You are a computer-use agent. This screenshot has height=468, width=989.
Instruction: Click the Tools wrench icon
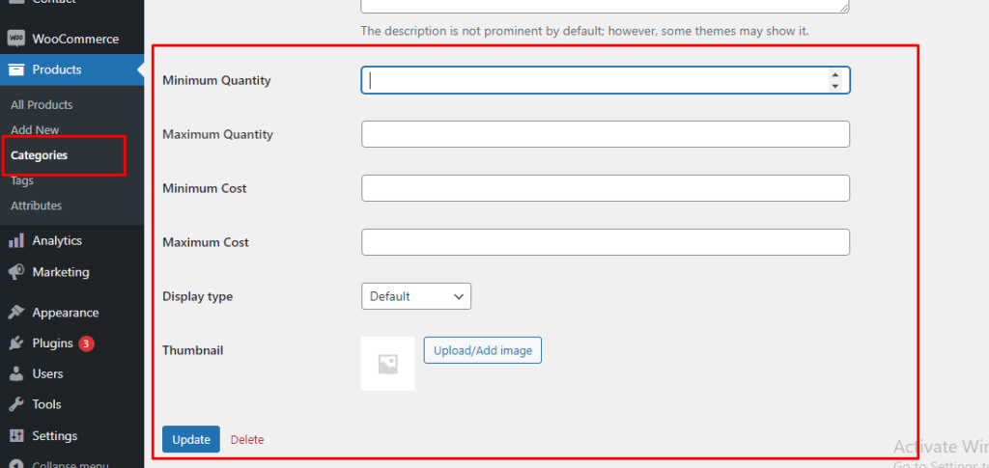click(x=15, y=404)
